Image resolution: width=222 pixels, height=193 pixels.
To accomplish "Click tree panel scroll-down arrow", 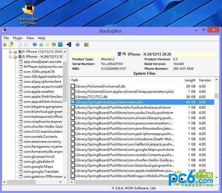I will pyautogui.click(x=65, y=177).
